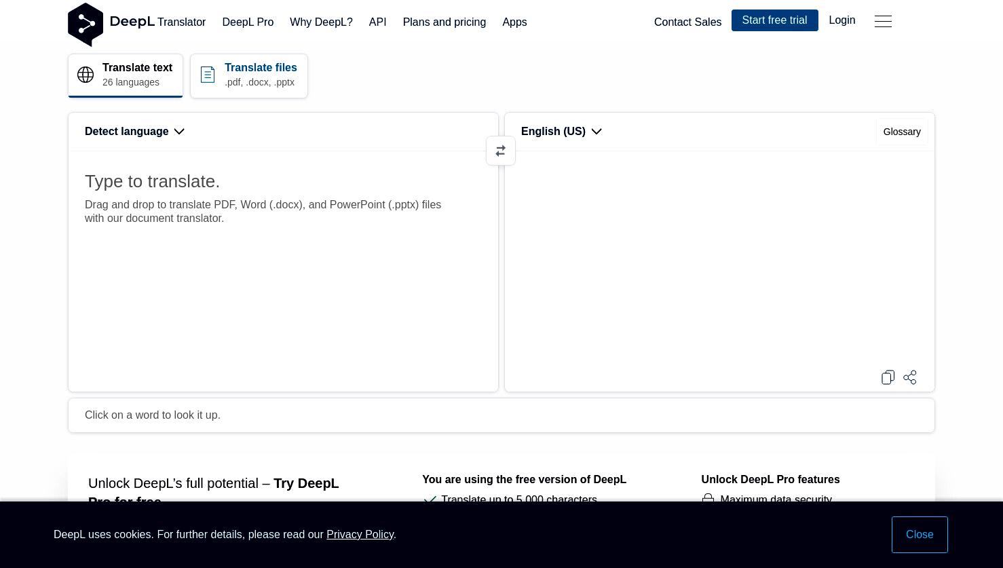Expand the Detect language dropdown
The width and height of the screenshot is (1003, 568).
pos(134,132)
